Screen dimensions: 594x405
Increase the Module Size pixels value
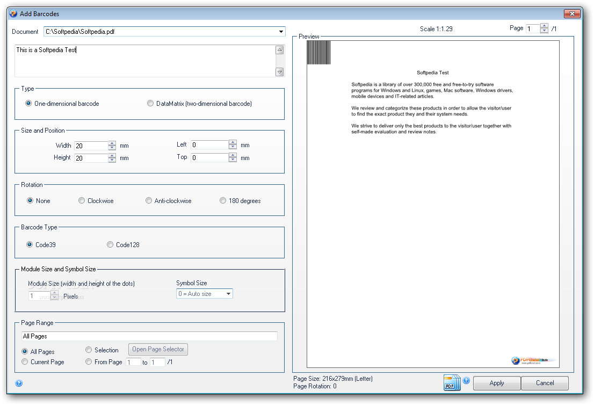(x=55, y=293)
